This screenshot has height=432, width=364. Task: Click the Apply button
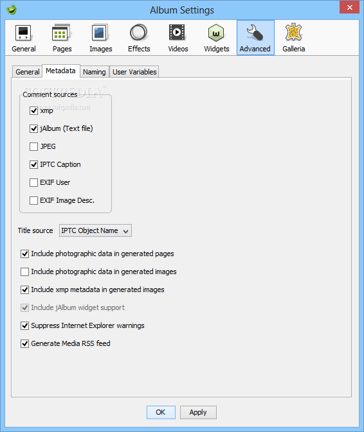tap(198, 413)
